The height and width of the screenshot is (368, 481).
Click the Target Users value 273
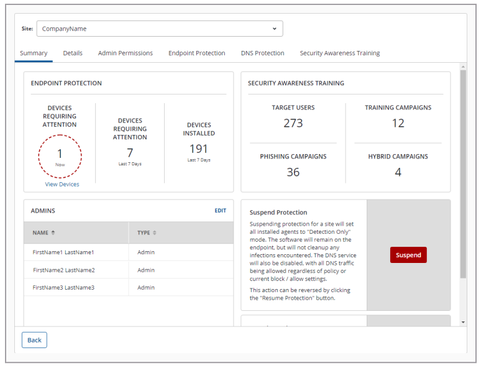coord(293,123)
